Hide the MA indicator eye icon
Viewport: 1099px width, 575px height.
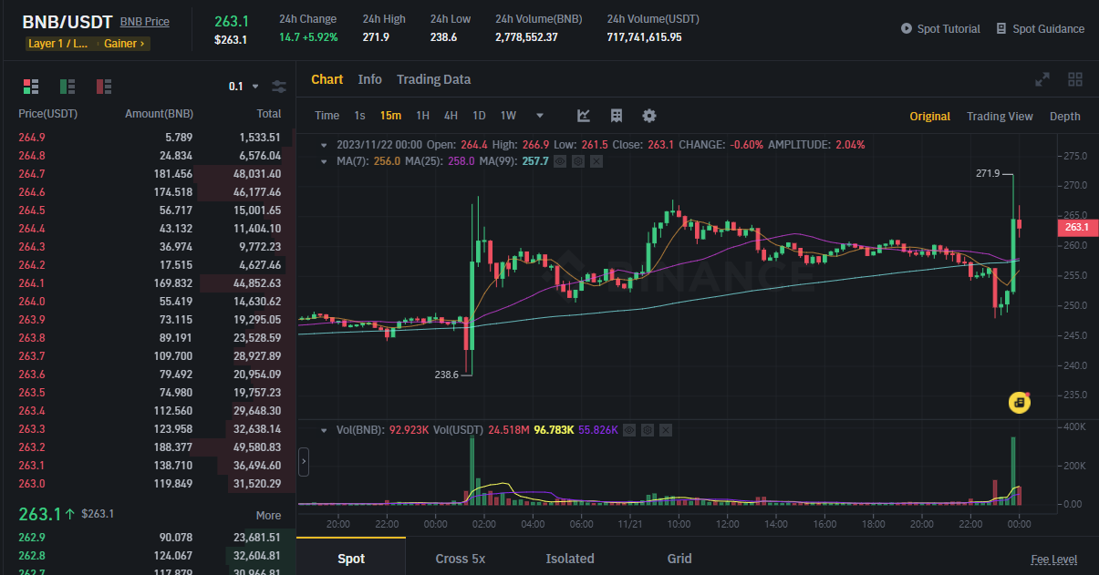560,161
